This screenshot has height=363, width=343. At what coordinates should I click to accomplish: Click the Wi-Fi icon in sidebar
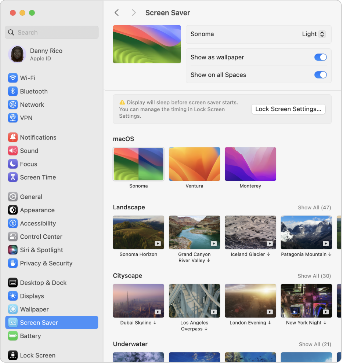coord(13,78)
